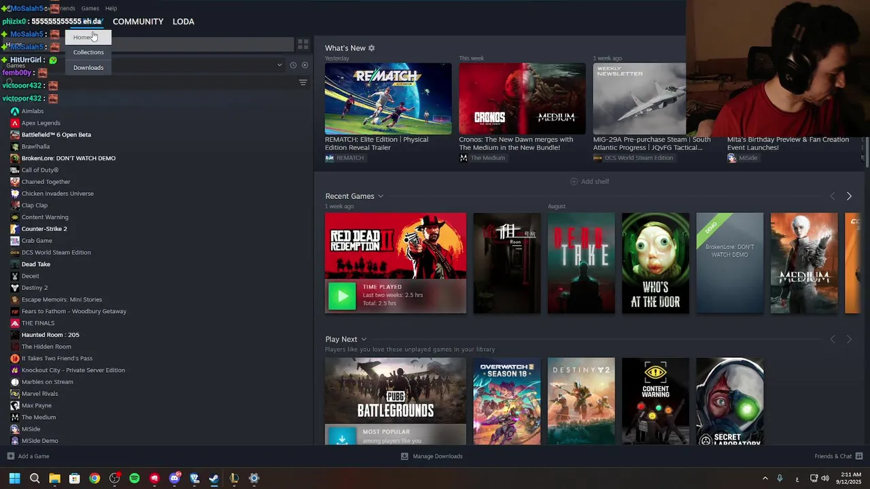Select Chicken Invaders Universe in the list

58,194
